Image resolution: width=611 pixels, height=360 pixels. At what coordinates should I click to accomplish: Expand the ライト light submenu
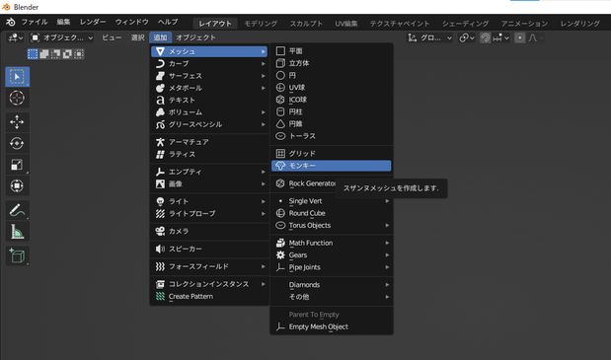(209, 201)
